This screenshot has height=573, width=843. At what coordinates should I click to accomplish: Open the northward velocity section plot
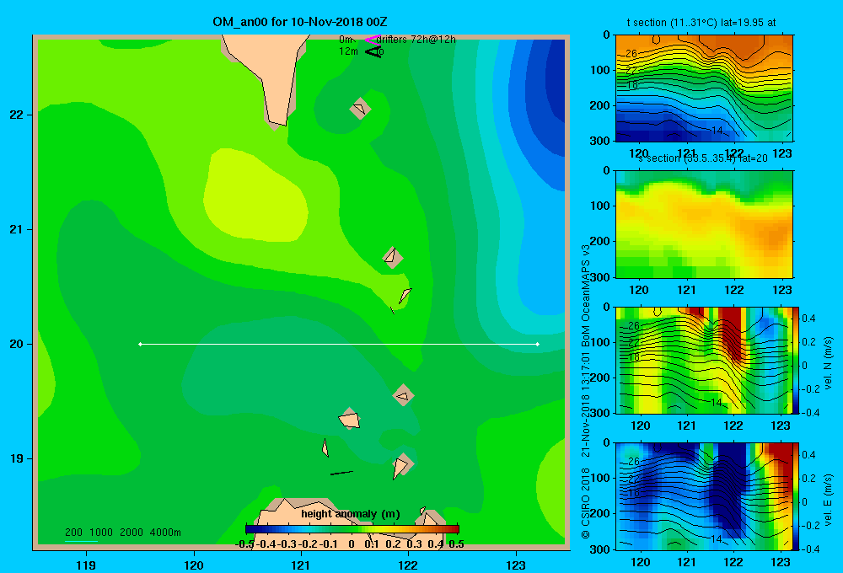click(x=704, y=360)
